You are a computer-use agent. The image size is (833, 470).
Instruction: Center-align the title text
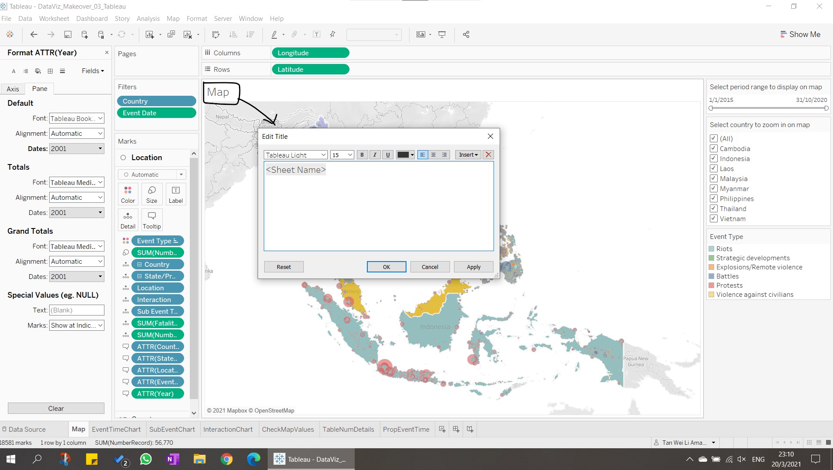tap(433, 155)
